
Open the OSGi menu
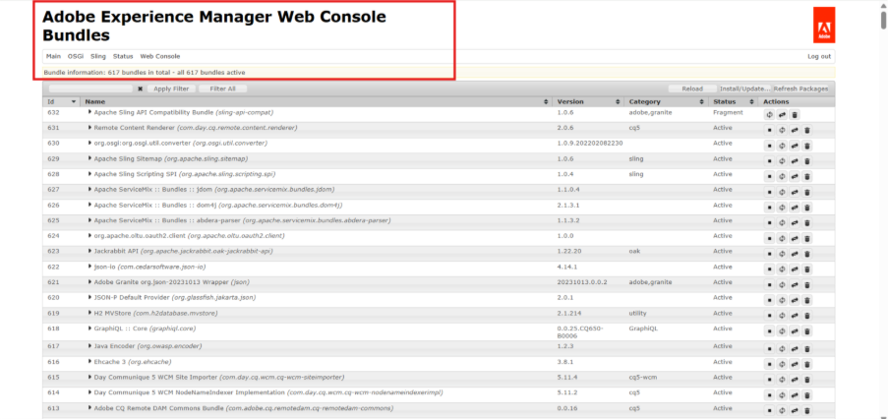[76, 56]
